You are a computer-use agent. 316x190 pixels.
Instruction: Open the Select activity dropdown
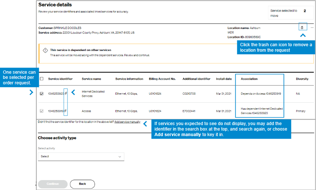click(81, 157)
